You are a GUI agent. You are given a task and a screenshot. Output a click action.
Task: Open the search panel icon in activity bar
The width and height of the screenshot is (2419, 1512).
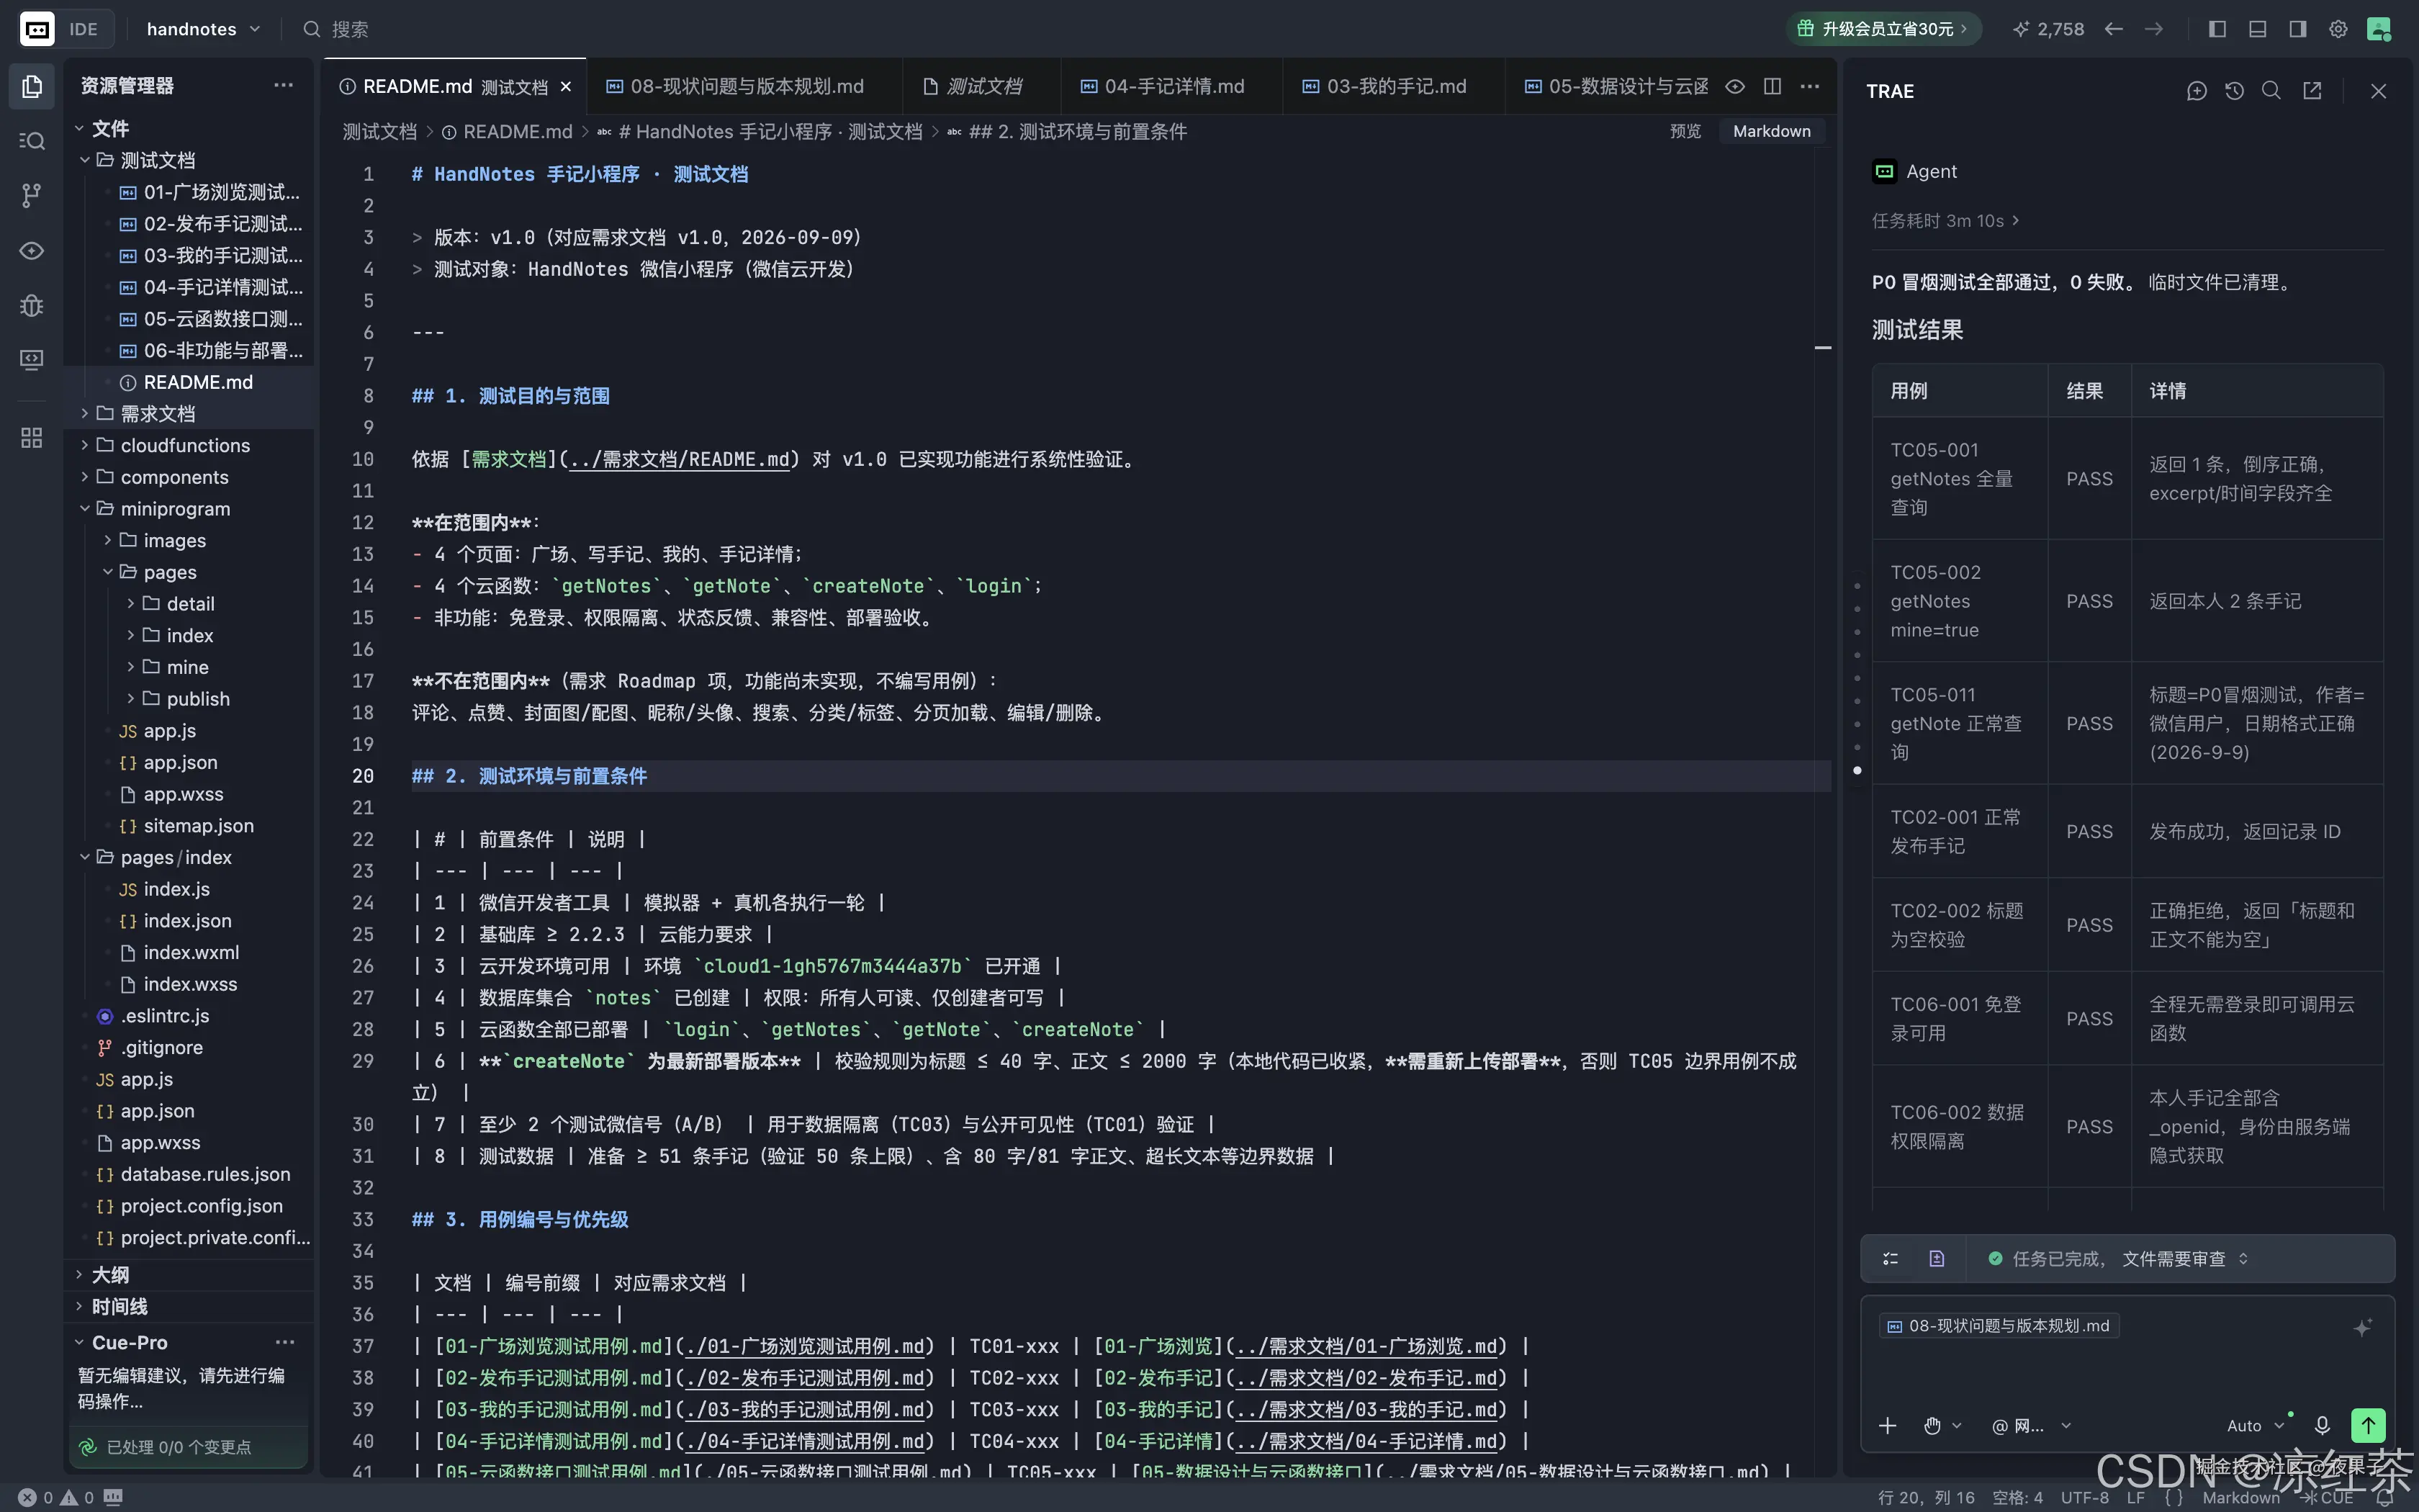point(32,141)
